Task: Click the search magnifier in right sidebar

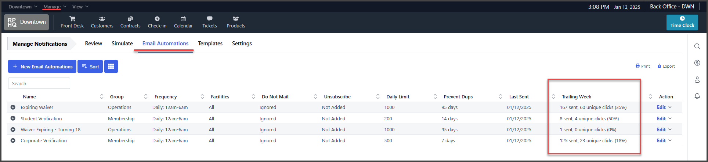Action: coord(697,46)
